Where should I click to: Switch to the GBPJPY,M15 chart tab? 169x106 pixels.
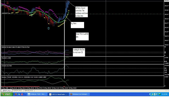(x=6, y=91)
